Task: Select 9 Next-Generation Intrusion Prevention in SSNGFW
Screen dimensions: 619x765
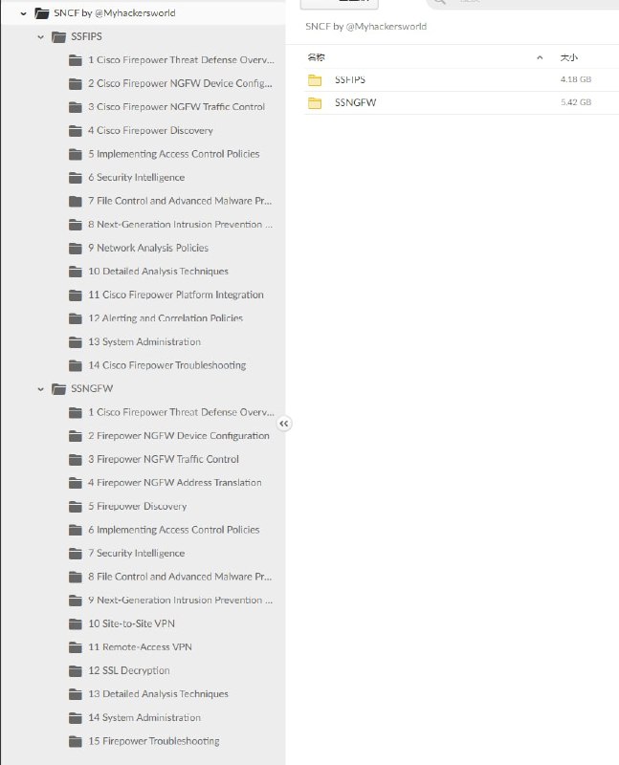Action: (180, 600)
